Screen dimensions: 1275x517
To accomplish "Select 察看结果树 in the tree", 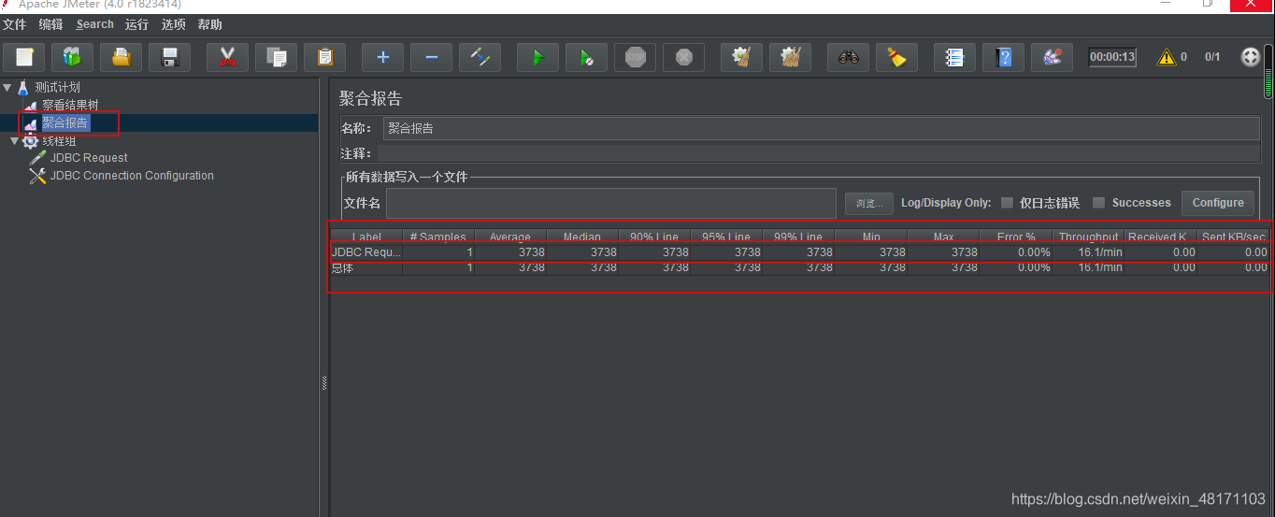I will click(70, 105).
